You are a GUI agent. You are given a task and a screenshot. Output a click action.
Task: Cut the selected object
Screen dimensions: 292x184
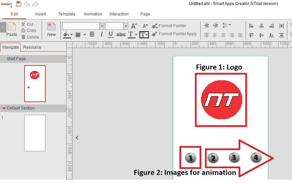(27, 25)
